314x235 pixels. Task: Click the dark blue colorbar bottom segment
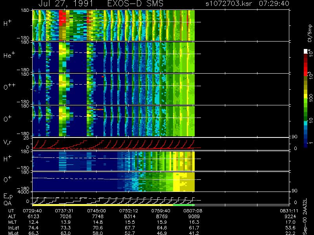point(306,145)
